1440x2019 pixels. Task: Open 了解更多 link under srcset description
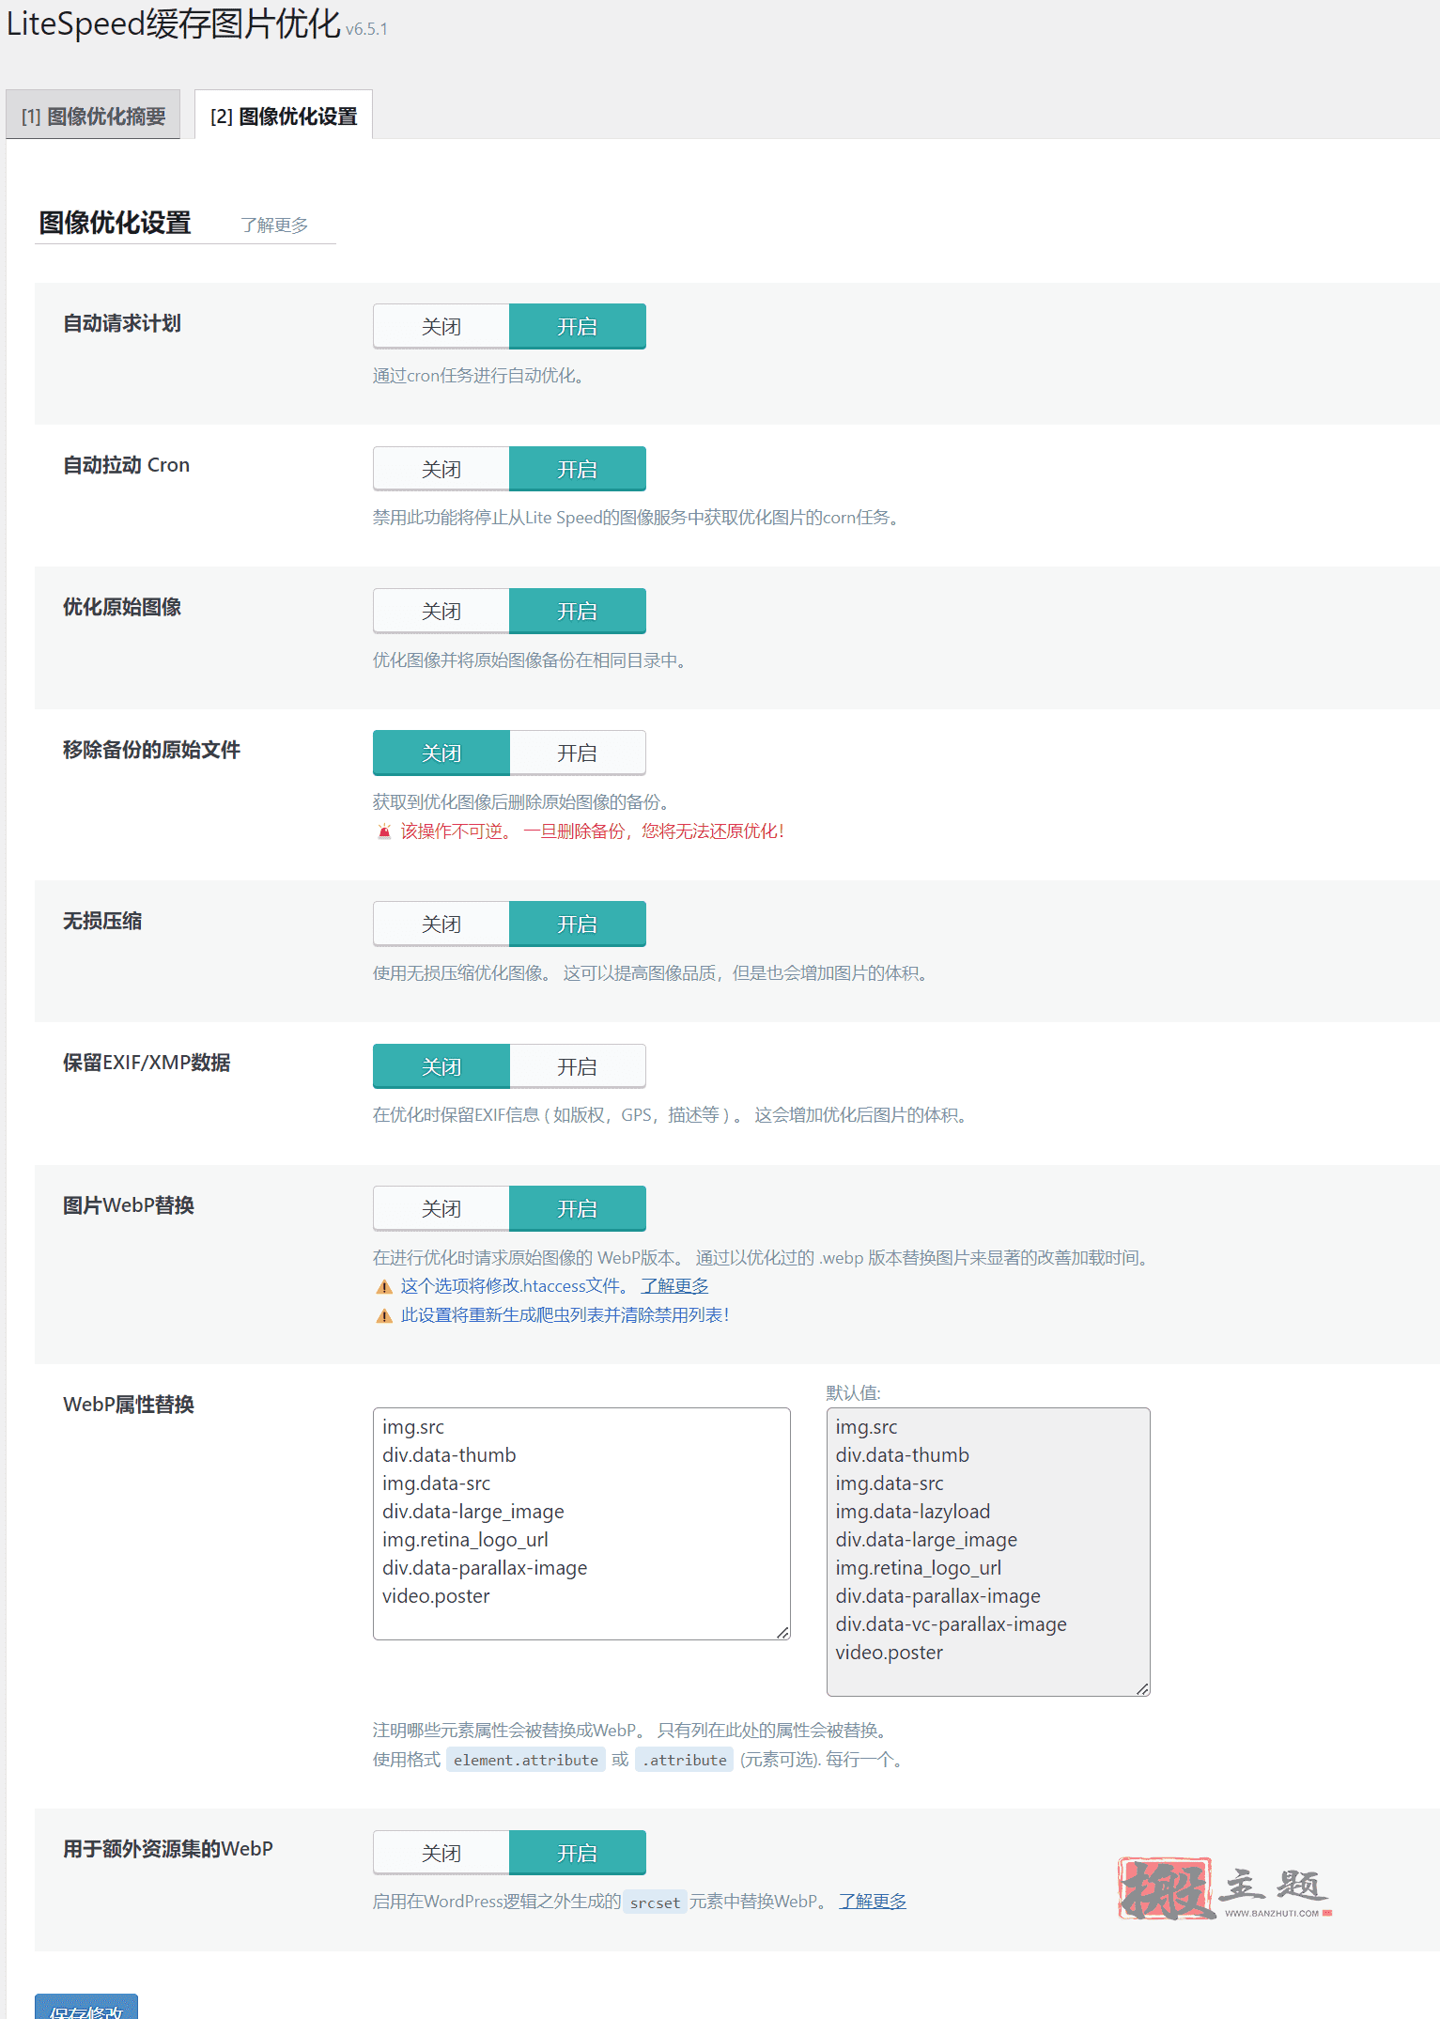[873, 1901]
